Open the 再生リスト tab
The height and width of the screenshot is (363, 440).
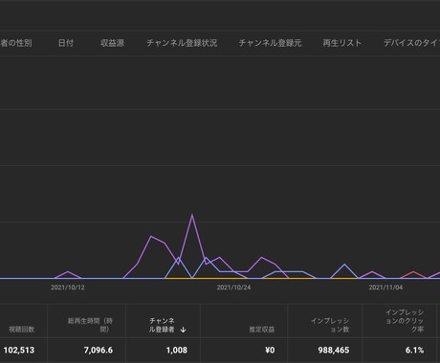coord(341,43)
